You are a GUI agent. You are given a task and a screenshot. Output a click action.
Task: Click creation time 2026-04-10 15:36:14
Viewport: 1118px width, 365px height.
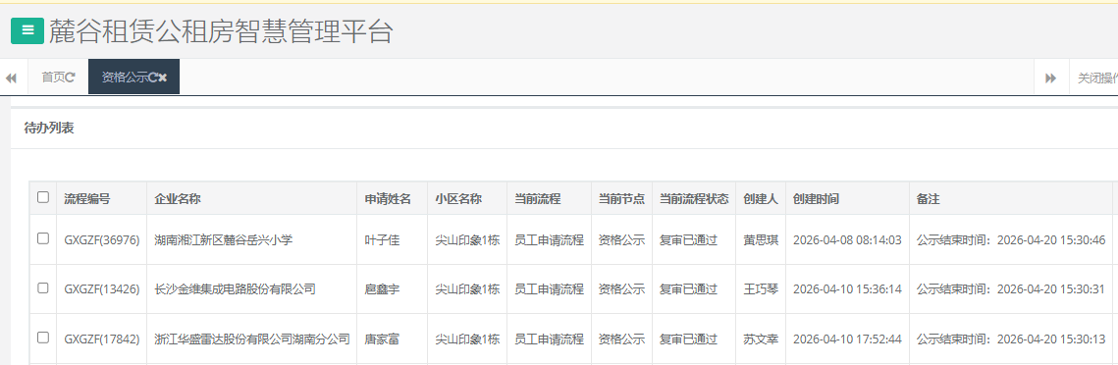pyautogui.click(x=848, y=289)
